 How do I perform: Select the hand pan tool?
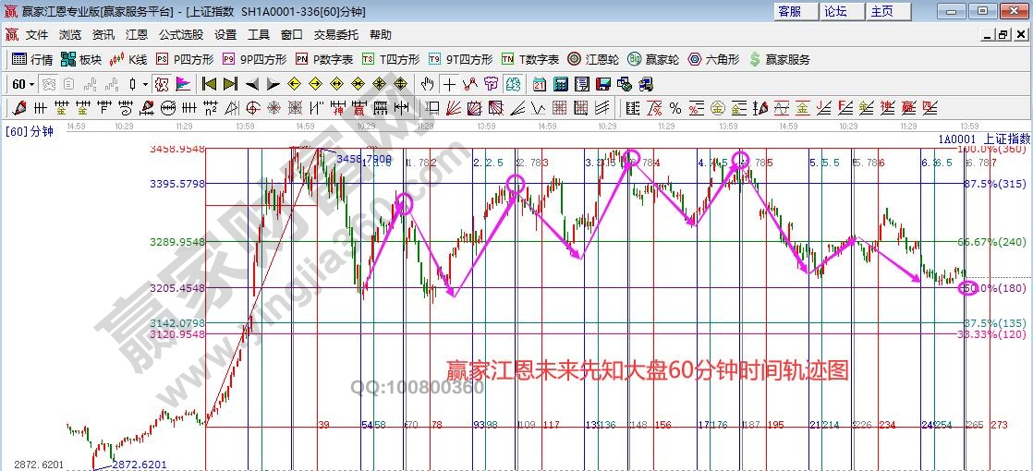(427, 84)
